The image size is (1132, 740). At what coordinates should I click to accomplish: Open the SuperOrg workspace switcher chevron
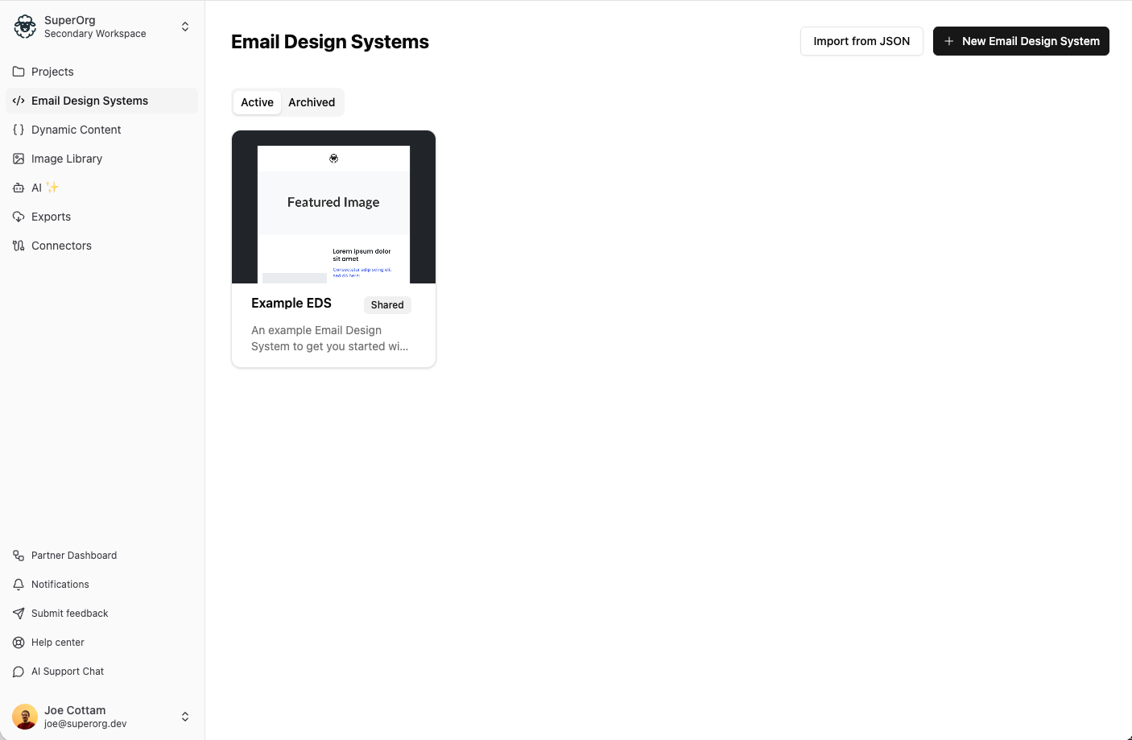pos(185,26)
